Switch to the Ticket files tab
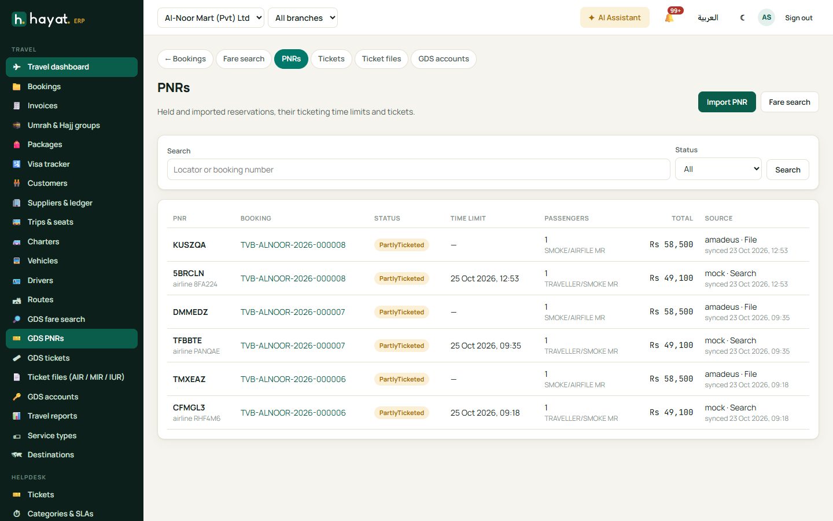The height and width of the screenshot is (521, 833). click(381, 59)
